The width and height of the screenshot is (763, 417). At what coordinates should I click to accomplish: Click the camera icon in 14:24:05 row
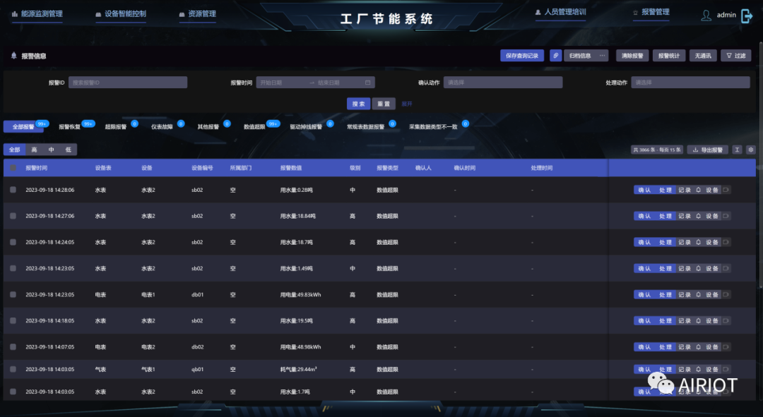pyautogui.click(x=726, y=243)
